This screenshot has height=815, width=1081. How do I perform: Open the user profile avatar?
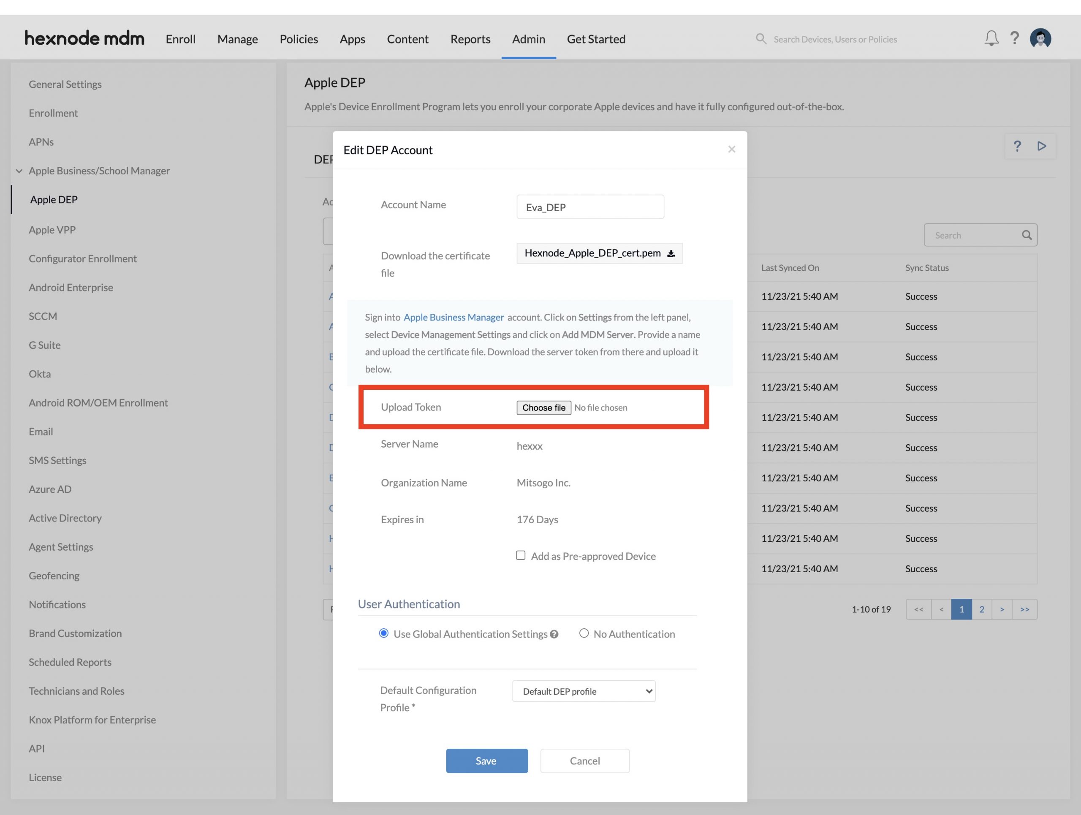(x=1040, y=38)
